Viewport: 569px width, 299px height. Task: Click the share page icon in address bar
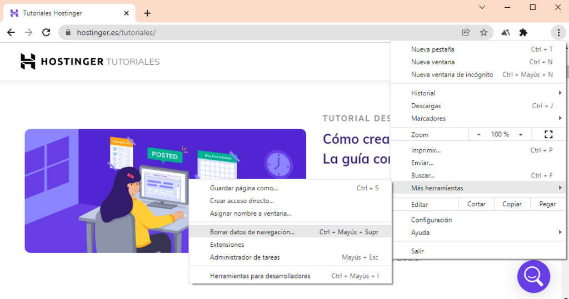click(466, 32)
